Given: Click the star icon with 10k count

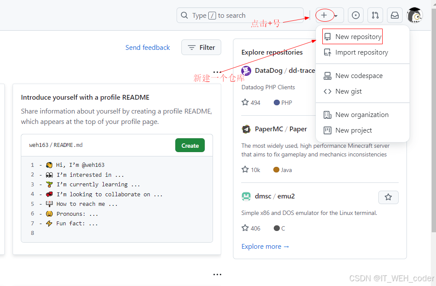Looking at the screenshot, I should (x=245, y=169).
